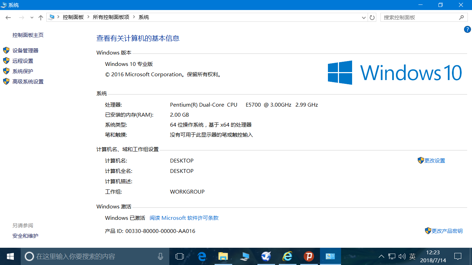Click shield icon next to 更改产品密钥
Screen dimensions: 472x265
(x=428, y=231)
